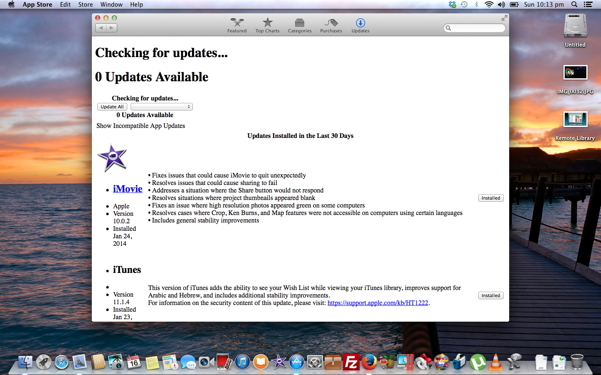Image resolution: width=601 pixels, height=375 pixels.
Task: Open the Purchases toolbar section
Action: [x=331, y=25]
